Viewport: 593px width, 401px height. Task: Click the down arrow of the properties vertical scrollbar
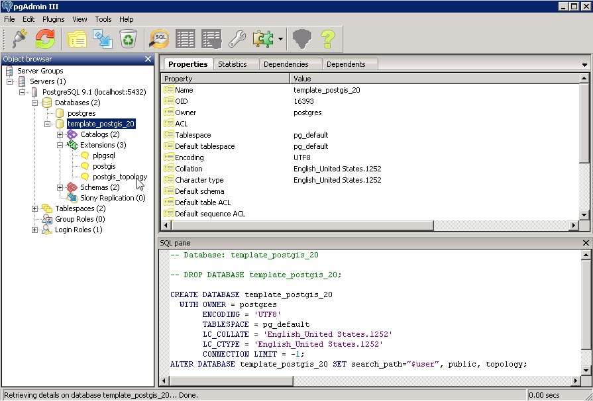[x=584, y=215]
